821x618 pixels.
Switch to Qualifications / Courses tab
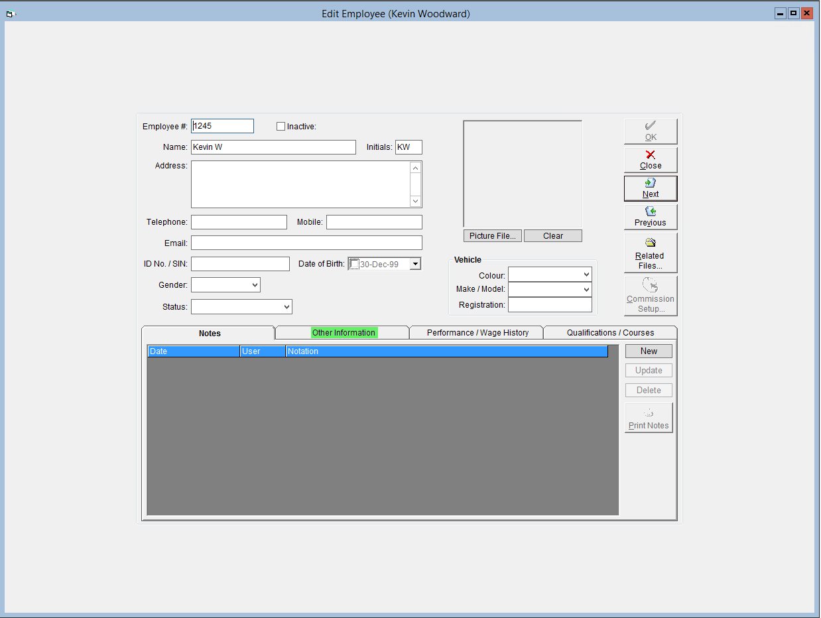610,333
